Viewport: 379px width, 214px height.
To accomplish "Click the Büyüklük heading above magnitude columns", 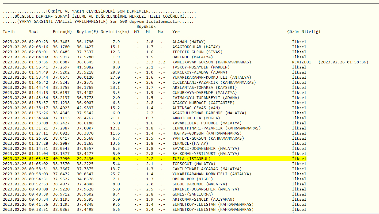I will point(146,26).
